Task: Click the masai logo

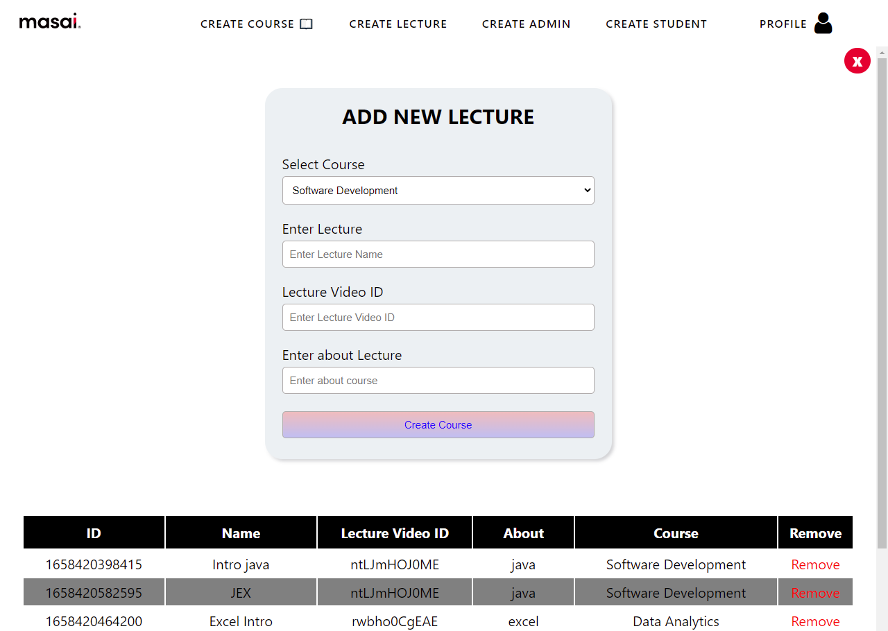Action: click(x=50, y=22)
